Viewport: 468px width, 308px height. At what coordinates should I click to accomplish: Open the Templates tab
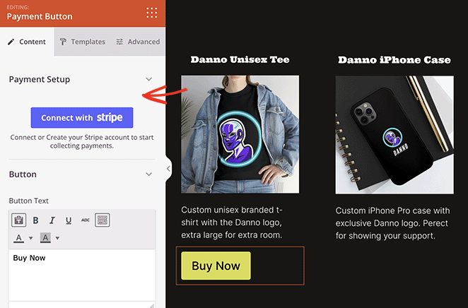point(82,42)
